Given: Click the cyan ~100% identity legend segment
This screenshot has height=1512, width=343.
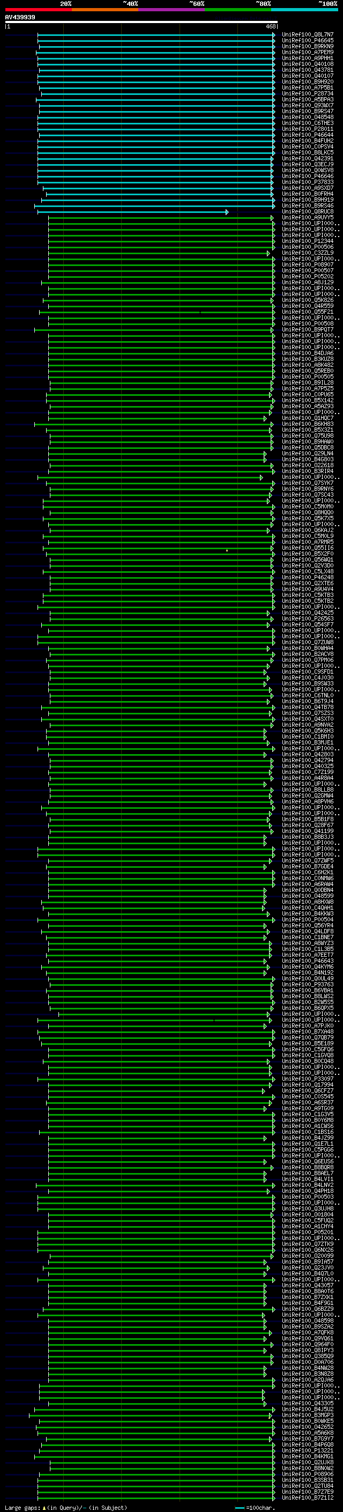Looking at the screenshot, I should 304,10.
